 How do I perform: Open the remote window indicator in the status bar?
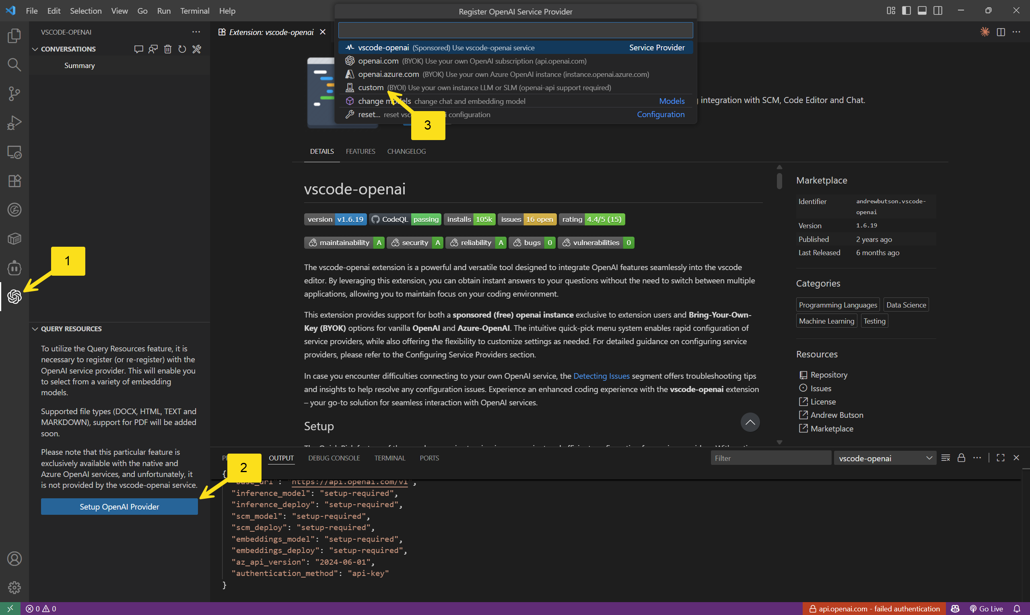coord(10,609)
